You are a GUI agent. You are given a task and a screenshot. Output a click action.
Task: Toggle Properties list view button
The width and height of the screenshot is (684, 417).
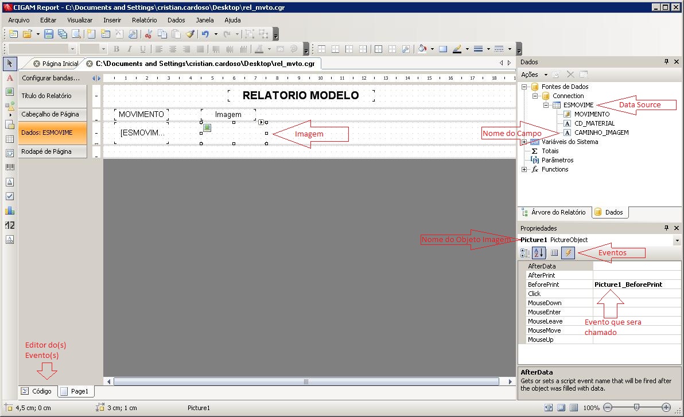click(x=554, y=252)
